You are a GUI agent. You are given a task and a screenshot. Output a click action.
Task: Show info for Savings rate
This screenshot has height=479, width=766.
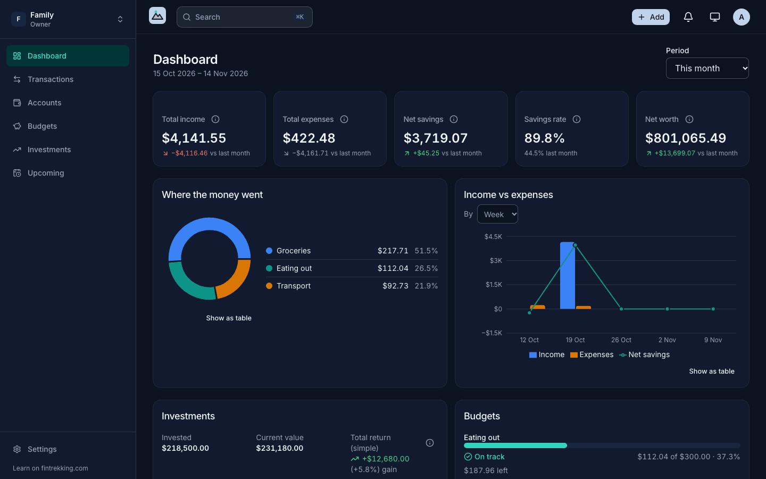577,119
